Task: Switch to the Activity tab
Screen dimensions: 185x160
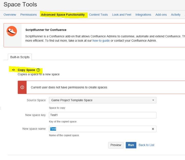Action: coord(176,15)
